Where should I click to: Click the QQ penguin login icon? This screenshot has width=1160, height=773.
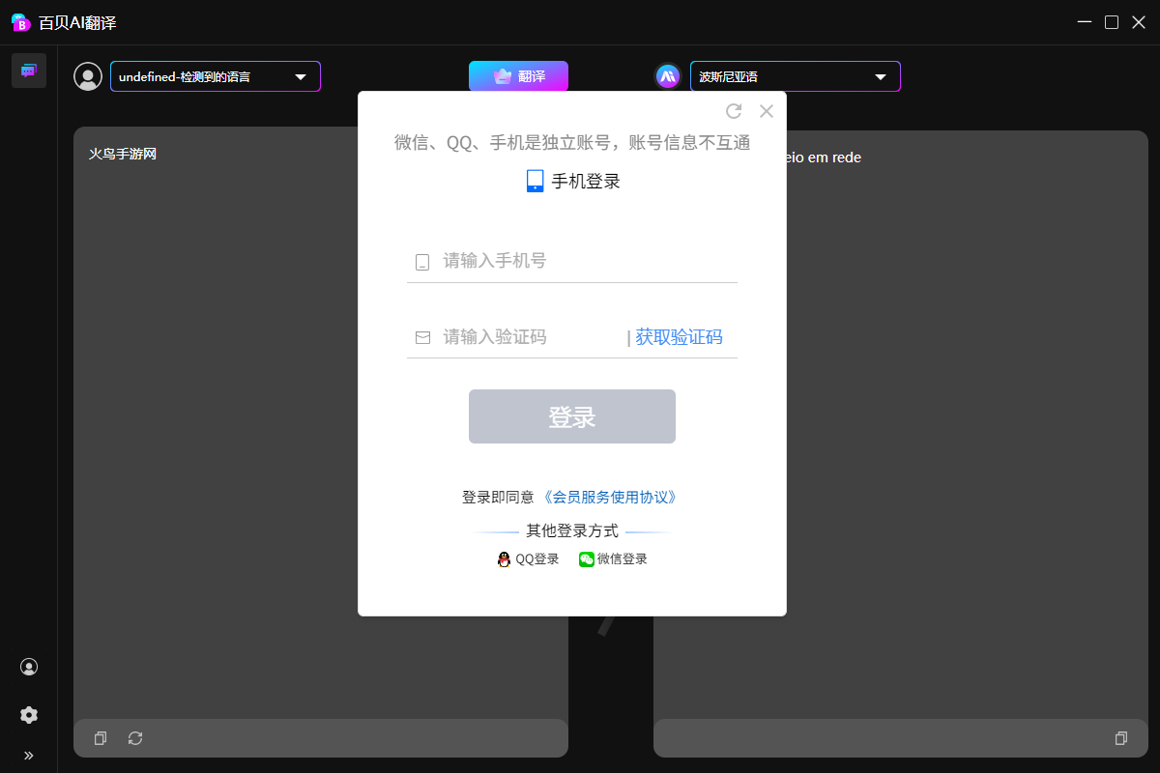[x=504, y=559]
